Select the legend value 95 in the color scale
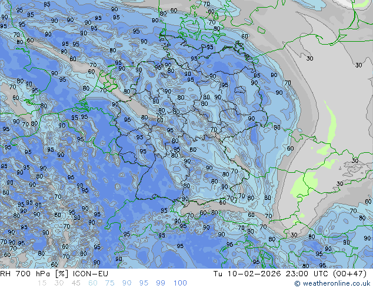Screen dimensions: 373x288 pos(144,283)
